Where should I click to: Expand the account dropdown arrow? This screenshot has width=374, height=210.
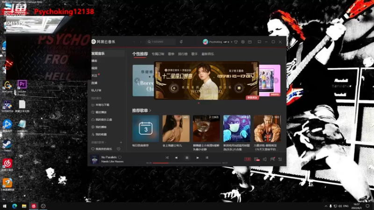(x=231, y=42)
